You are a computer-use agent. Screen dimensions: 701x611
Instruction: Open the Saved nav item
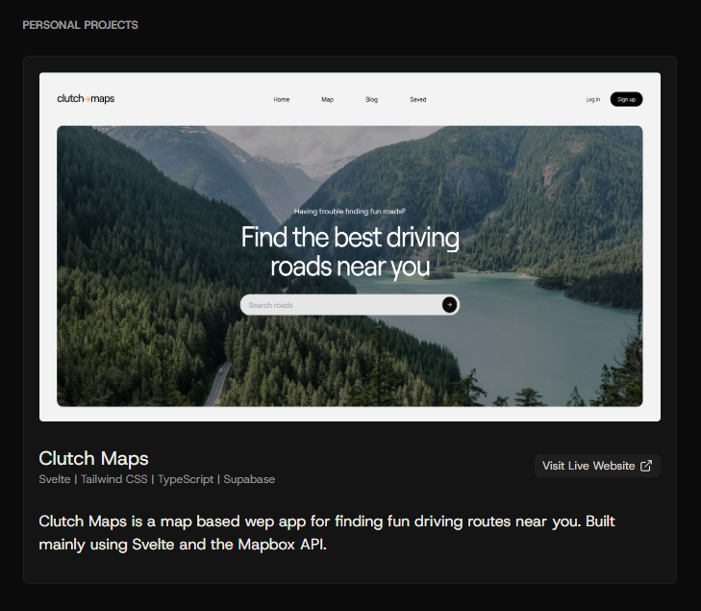point(418,99)
